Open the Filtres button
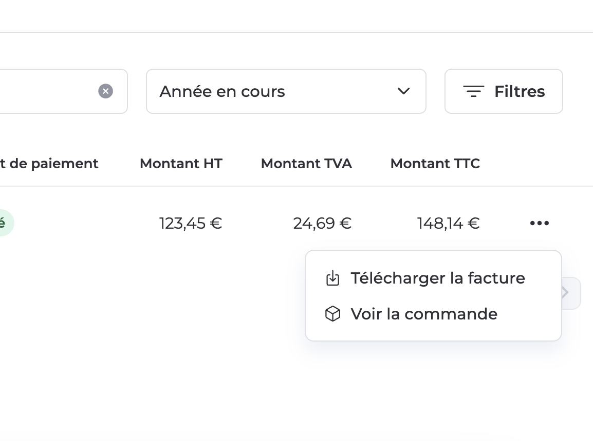 (504, 91)
